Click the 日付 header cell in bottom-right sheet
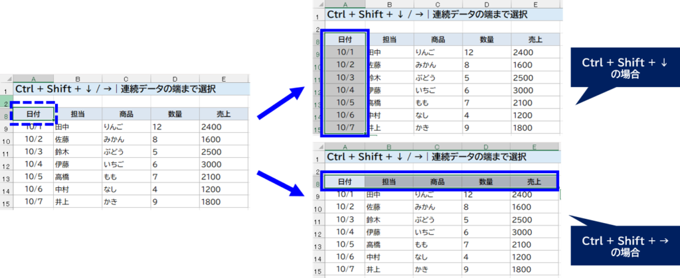This screenshot has width=680, height=278. [x=345, y=182]
